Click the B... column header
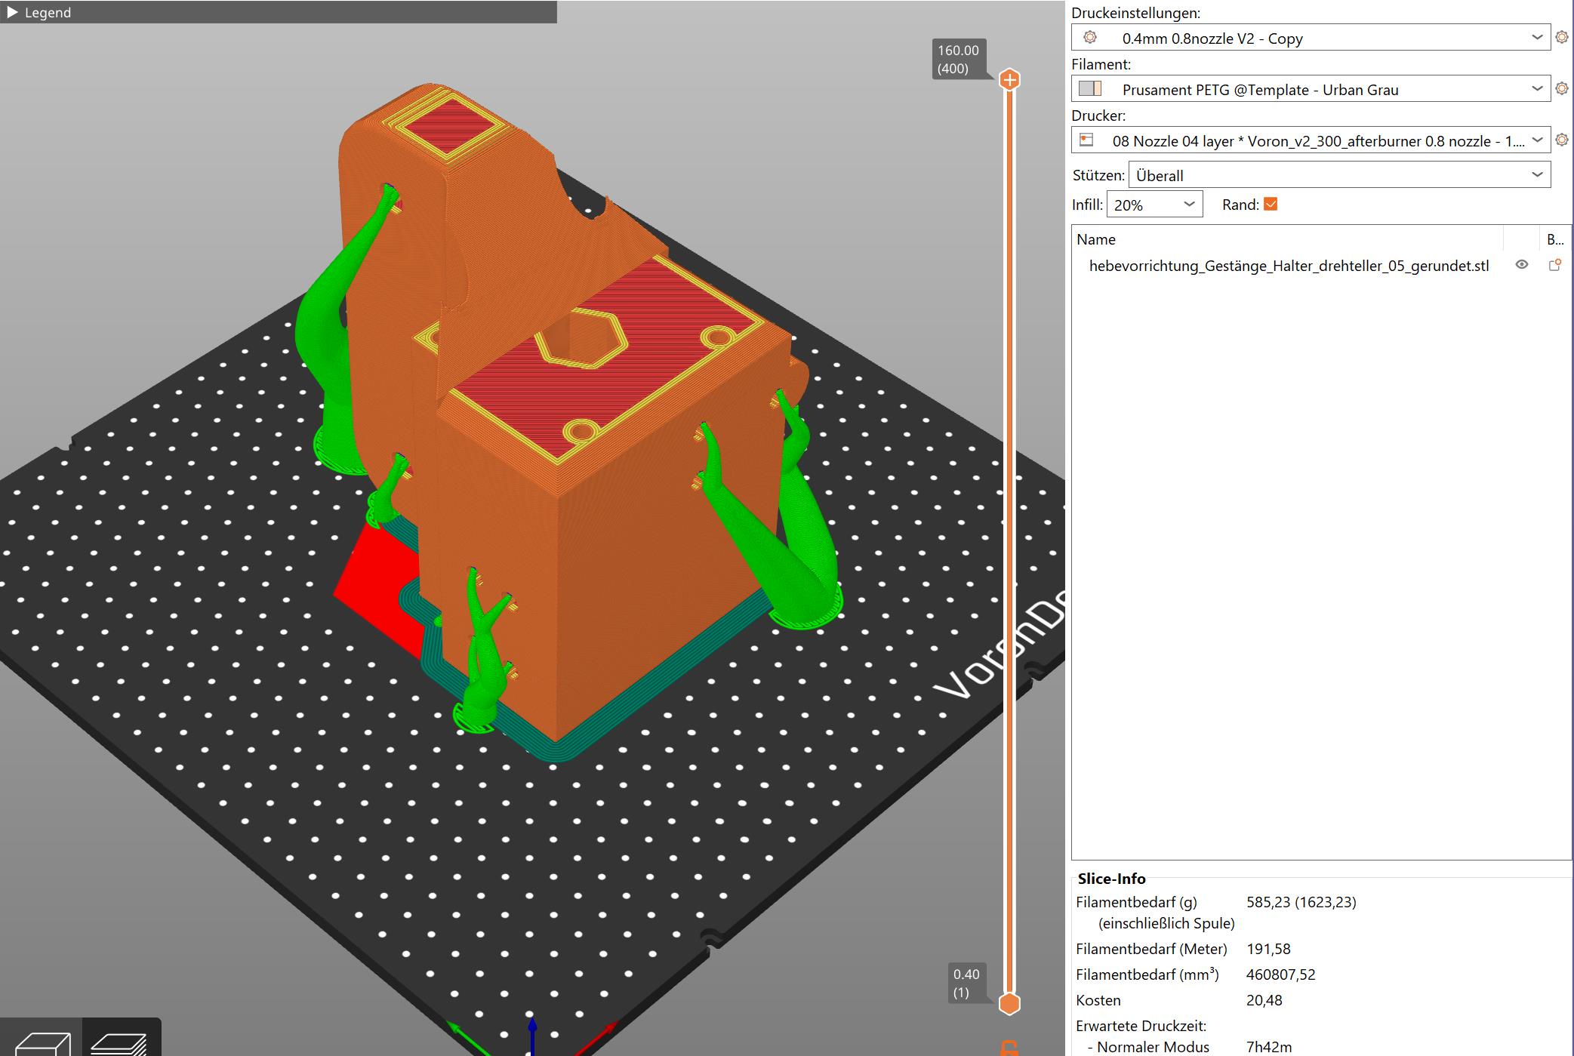This screenshot has height=1056, width=1574. (x=1555, y=239)
